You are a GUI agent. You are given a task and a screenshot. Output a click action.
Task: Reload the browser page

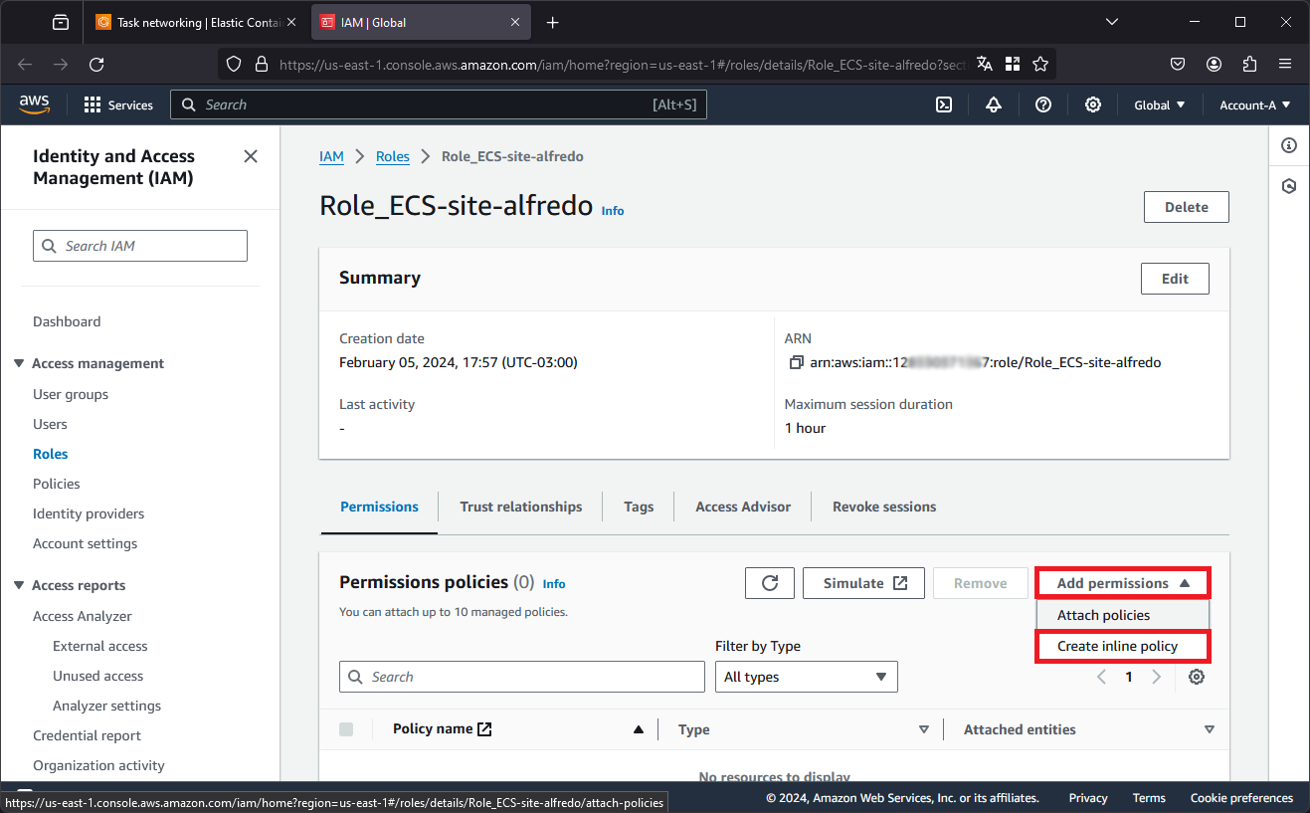(96, 64)
